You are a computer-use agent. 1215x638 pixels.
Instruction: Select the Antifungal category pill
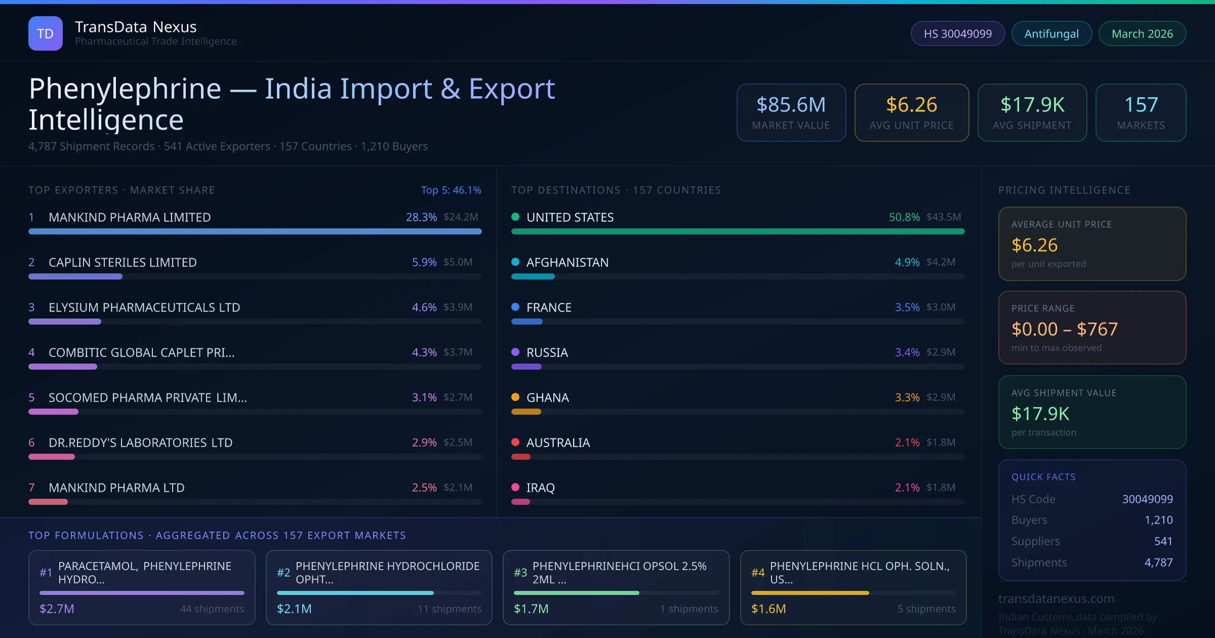pyautogui.click(x=1051, y=33)
